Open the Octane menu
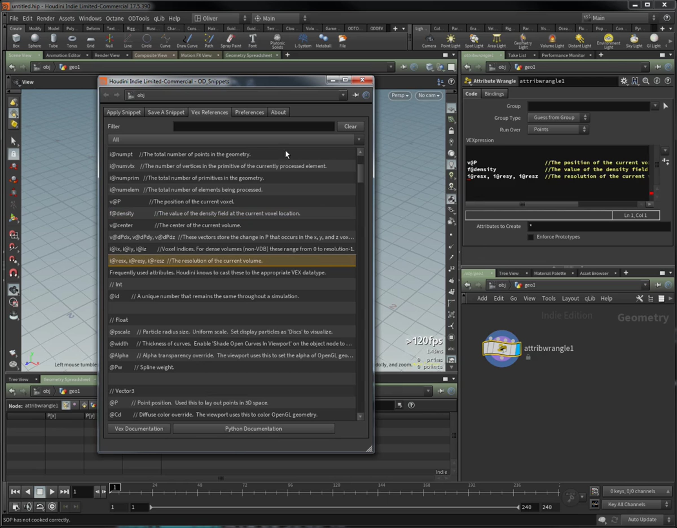Screen dimensions: 677x528 point(115,18)
